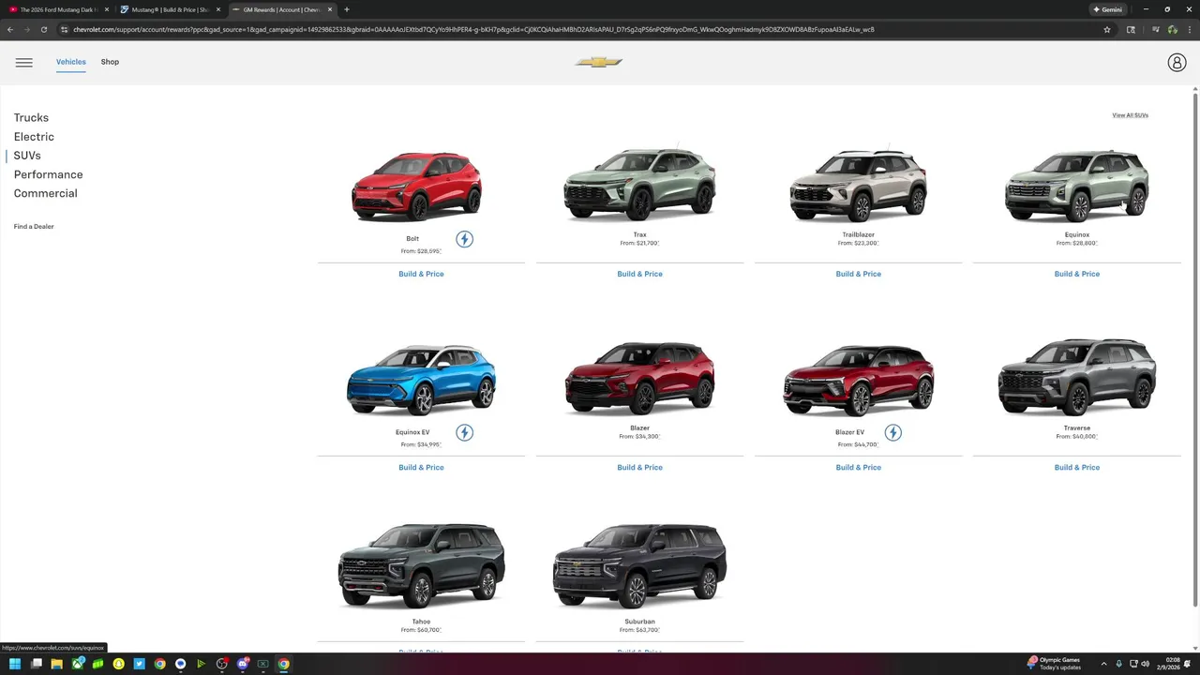Click Build & Price under Blazer EV
1200x675 pixels.
pyautogui.click(x=858, y=467)
